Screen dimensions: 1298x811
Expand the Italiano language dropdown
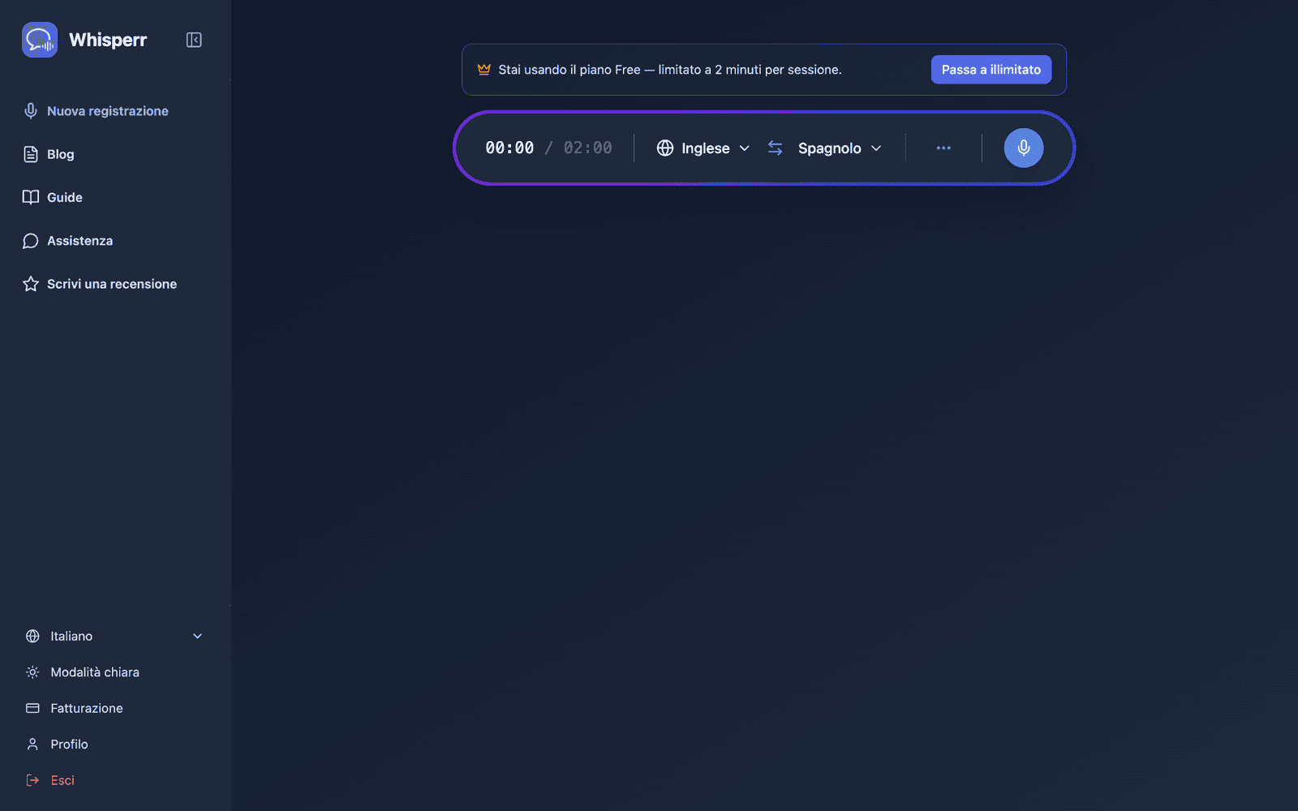(x=114, y=636)
